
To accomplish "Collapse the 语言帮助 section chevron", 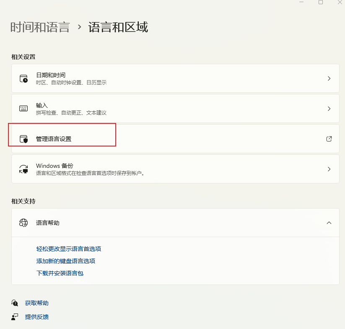I will click(x=329, y=223).
